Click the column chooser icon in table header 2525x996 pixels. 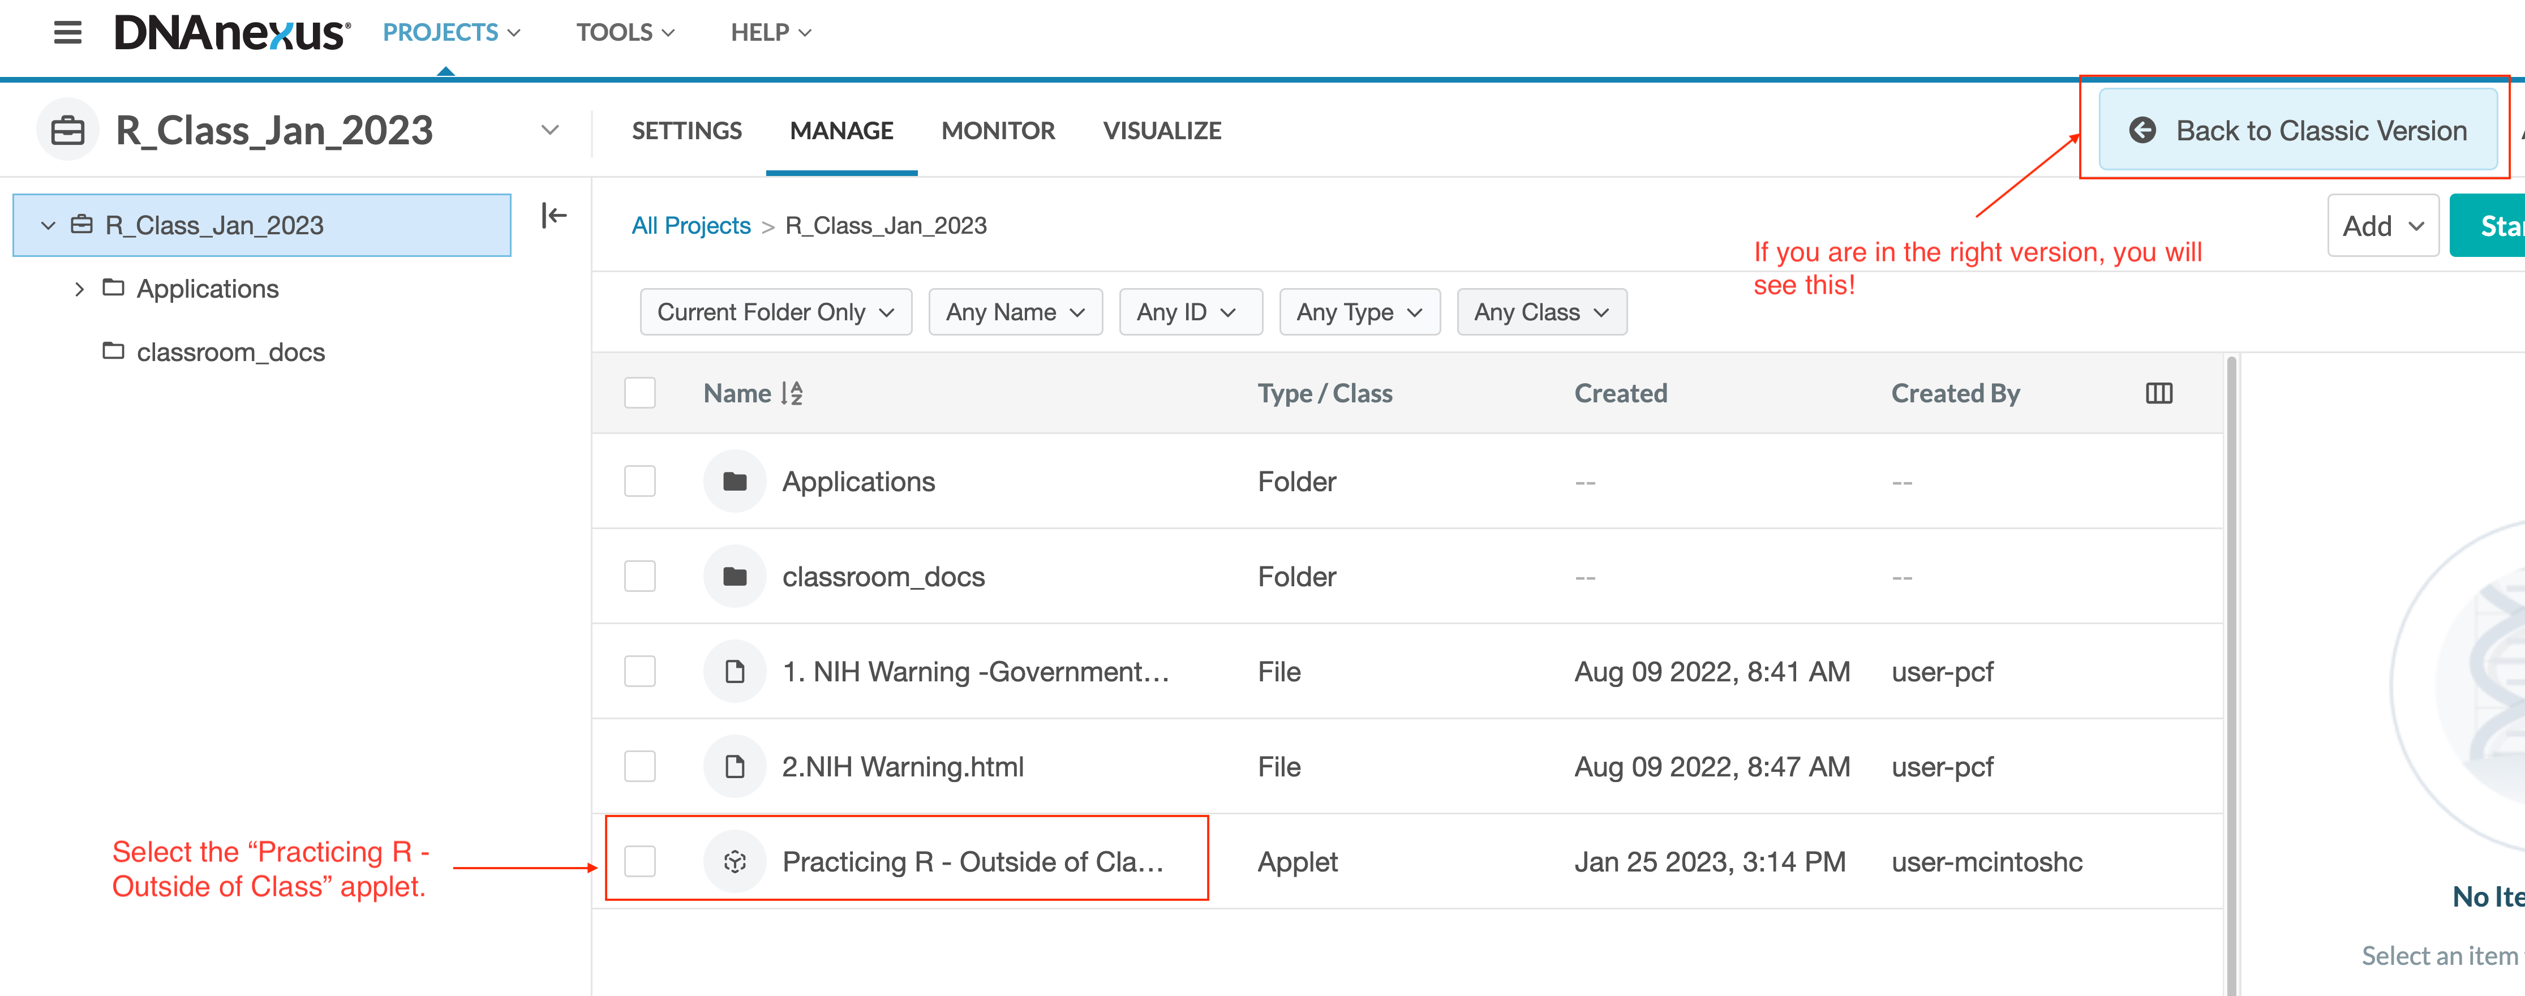(x=2158, y=393)
